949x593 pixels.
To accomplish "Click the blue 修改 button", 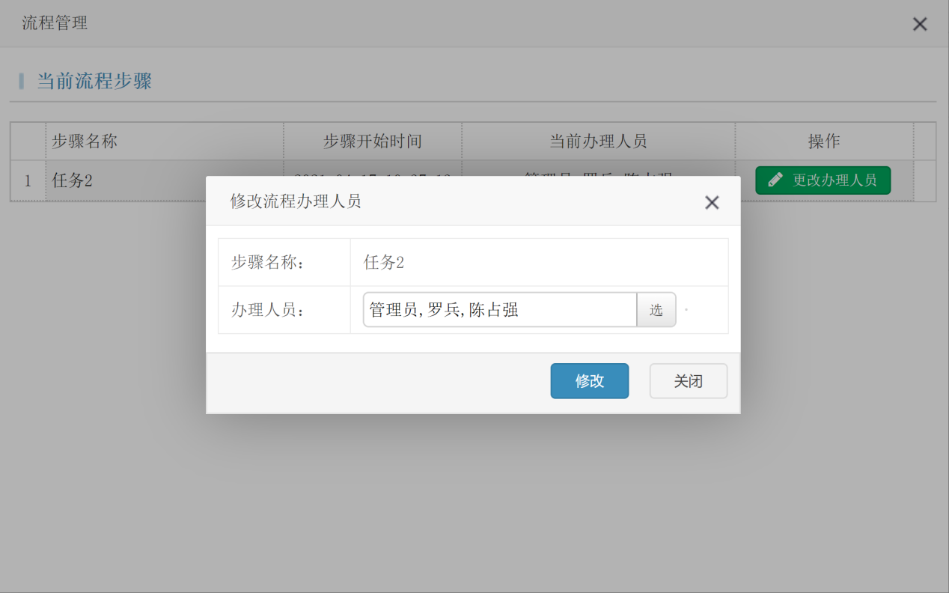I will (x=590, y=381).
